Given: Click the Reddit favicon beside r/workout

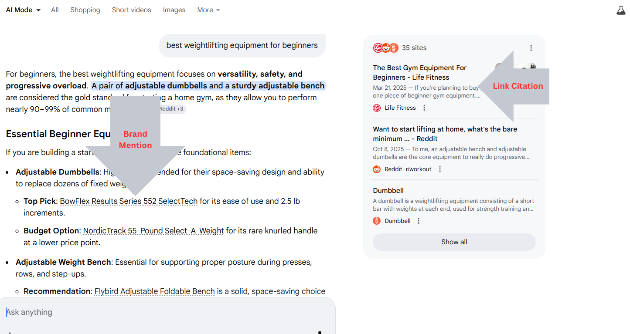Looking at the screenshot, I should point(377,169).
